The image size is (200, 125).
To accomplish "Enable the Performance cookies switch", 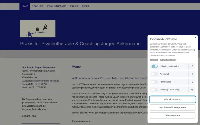I will [x=154, y=82].
